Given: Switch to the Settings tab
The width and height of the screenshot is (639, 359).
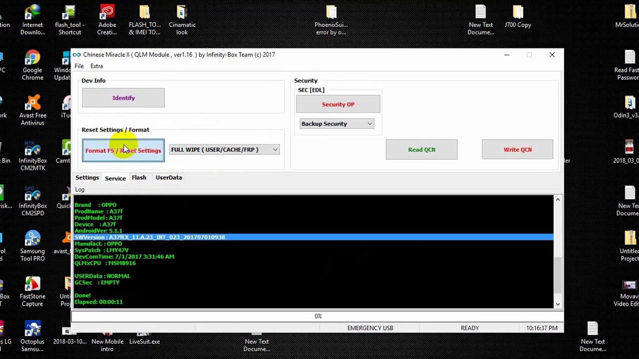Looking at the screenshot, I should [87, 178].
